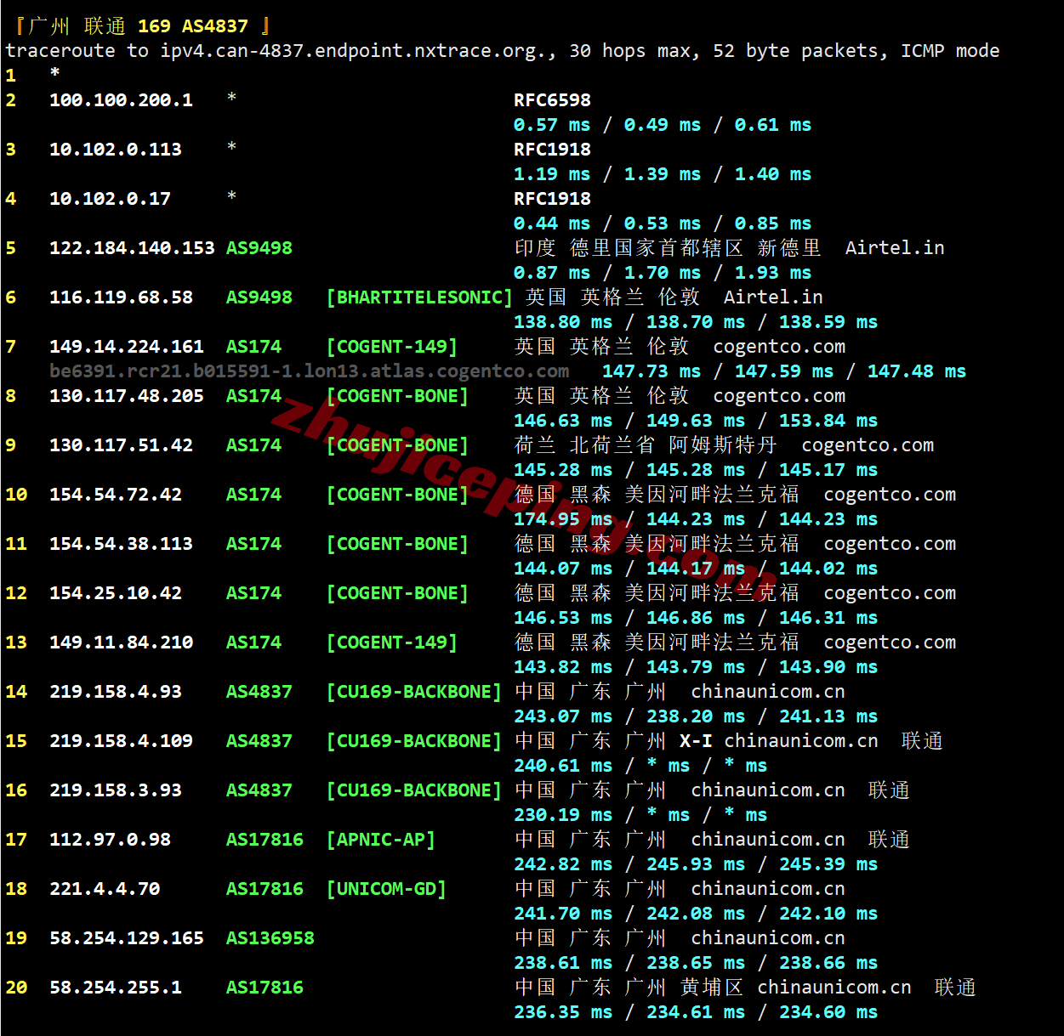Click the reverse DNS name be6391.rcr21.b015591-1.lon13.atlas.cogentco.com
This screenshot has width=1064, height=1036.
(x=310, y=371)
